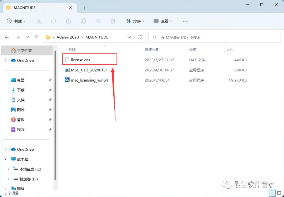The height and width of the screenshot is (197, 284).
Task: Sort by 名称 column header
Action: click(72, 50)
